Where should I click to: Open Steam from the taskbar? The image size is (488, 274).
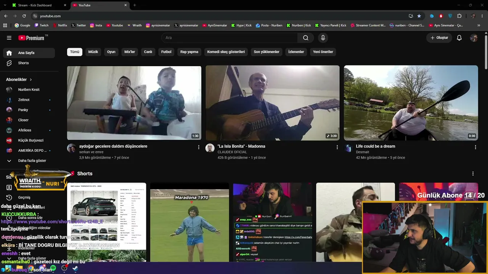pyautogui.click(x=75, y=268)
